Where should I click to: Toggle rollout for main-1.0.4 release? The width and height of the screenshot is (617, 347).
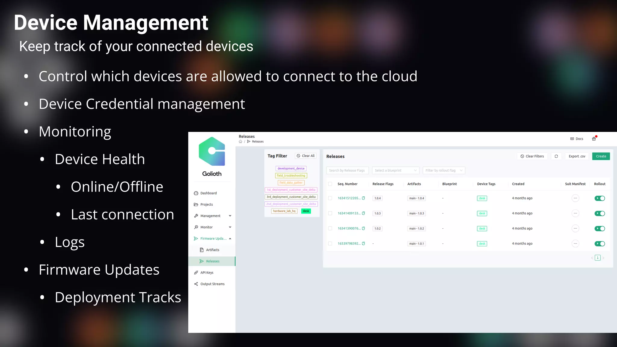click(600, 198)
